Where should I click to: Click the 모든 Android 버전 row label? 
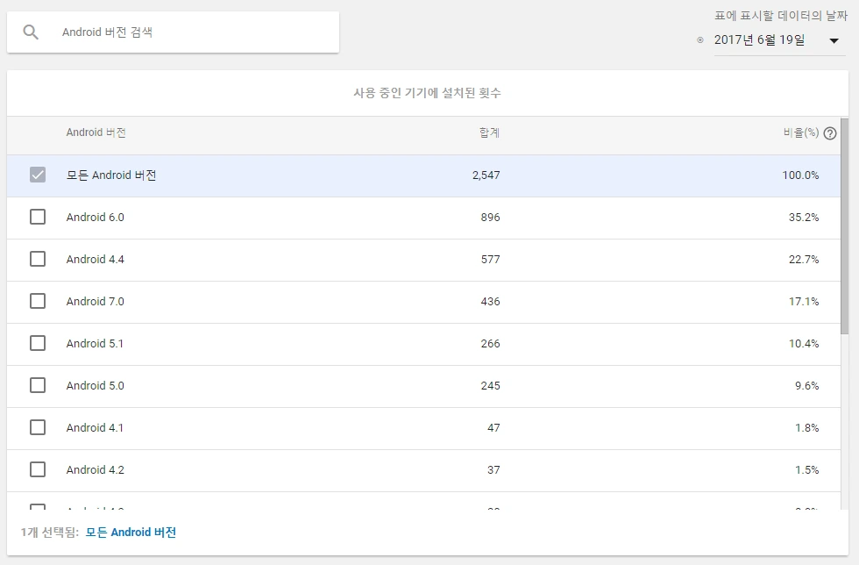pos(111,175)
